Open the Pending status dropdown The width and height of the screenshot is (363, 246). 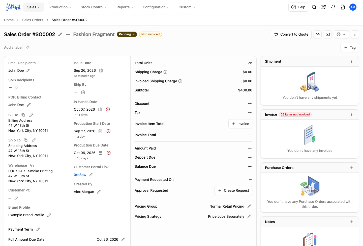click(x=127, y=34)
